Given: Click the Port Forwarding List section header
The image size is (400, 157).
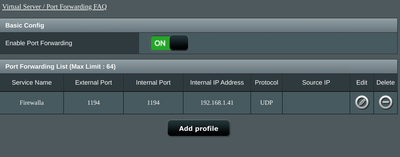Looking at the screenshot, I should pyautogui.click(x=60, y=66).
